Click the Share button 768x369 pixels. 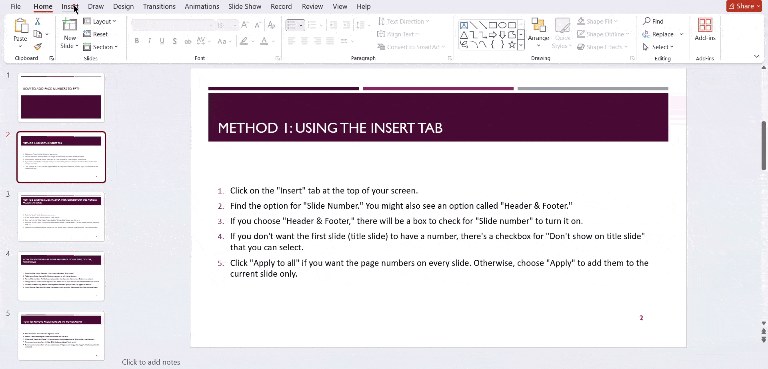pos(744,6)
